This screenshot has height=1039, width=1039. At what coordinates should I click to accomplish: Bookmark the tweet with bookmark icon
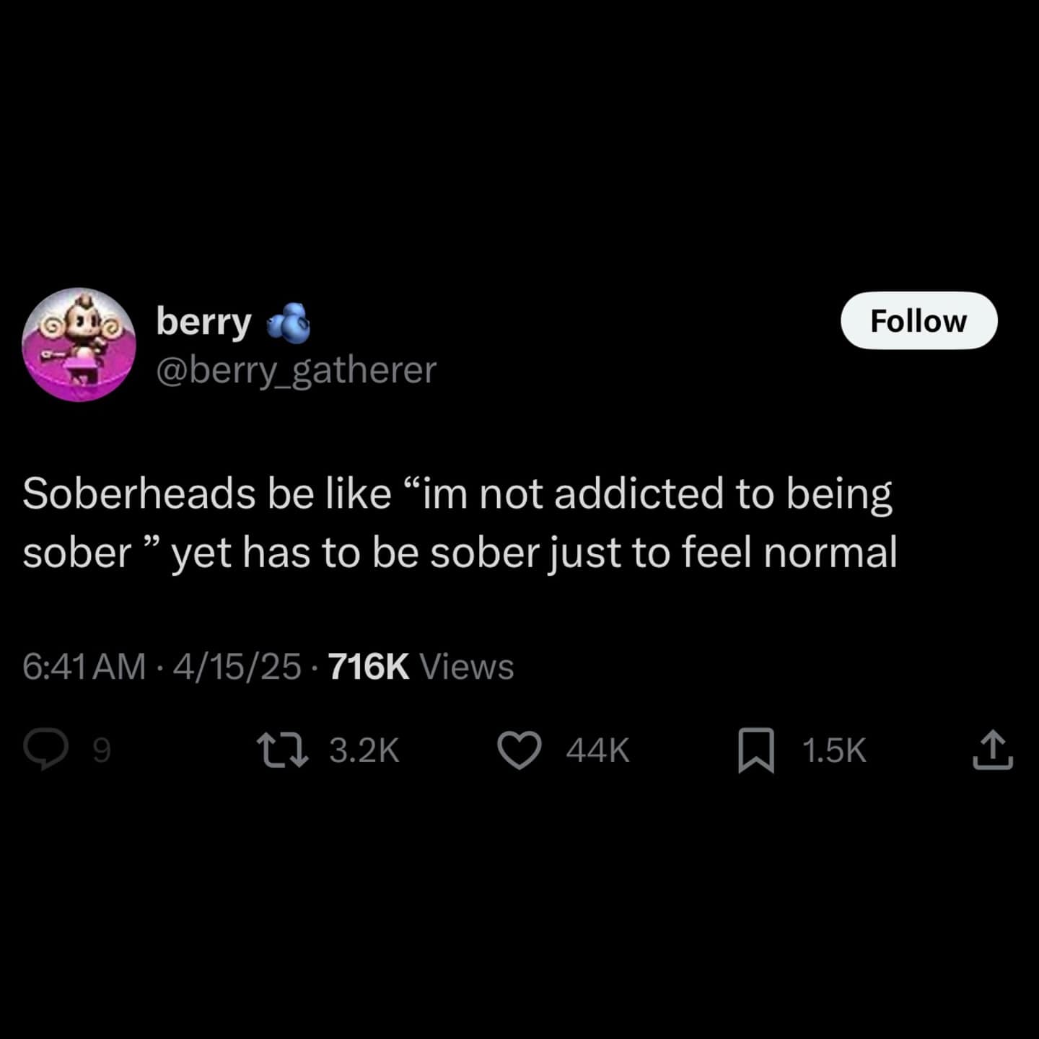[756, 750]
